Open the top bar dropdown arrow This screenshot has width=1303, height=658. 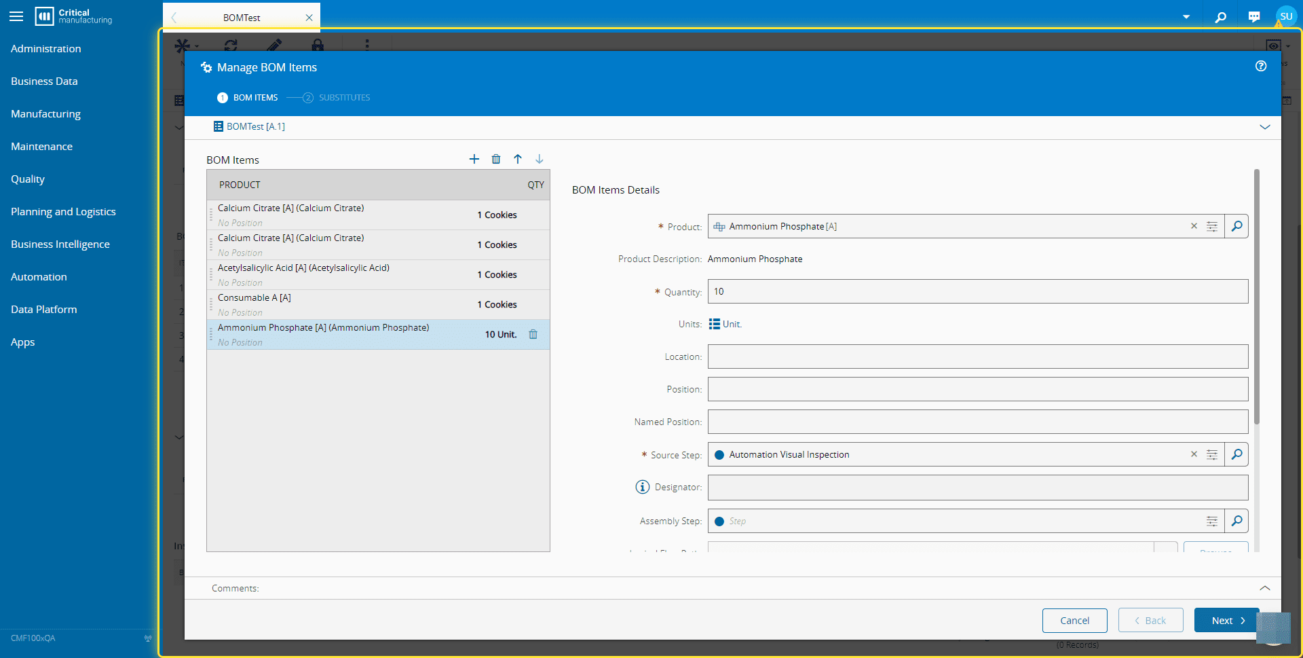1186,17
